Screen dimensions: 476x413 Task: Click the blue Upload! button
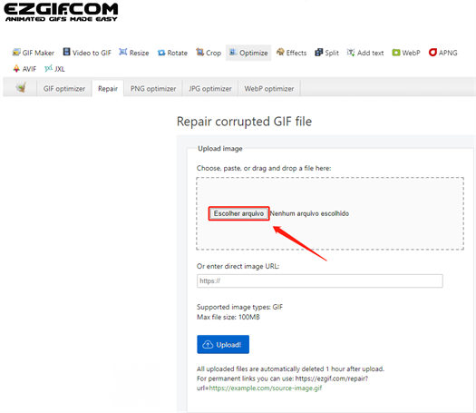coord(223,344)
